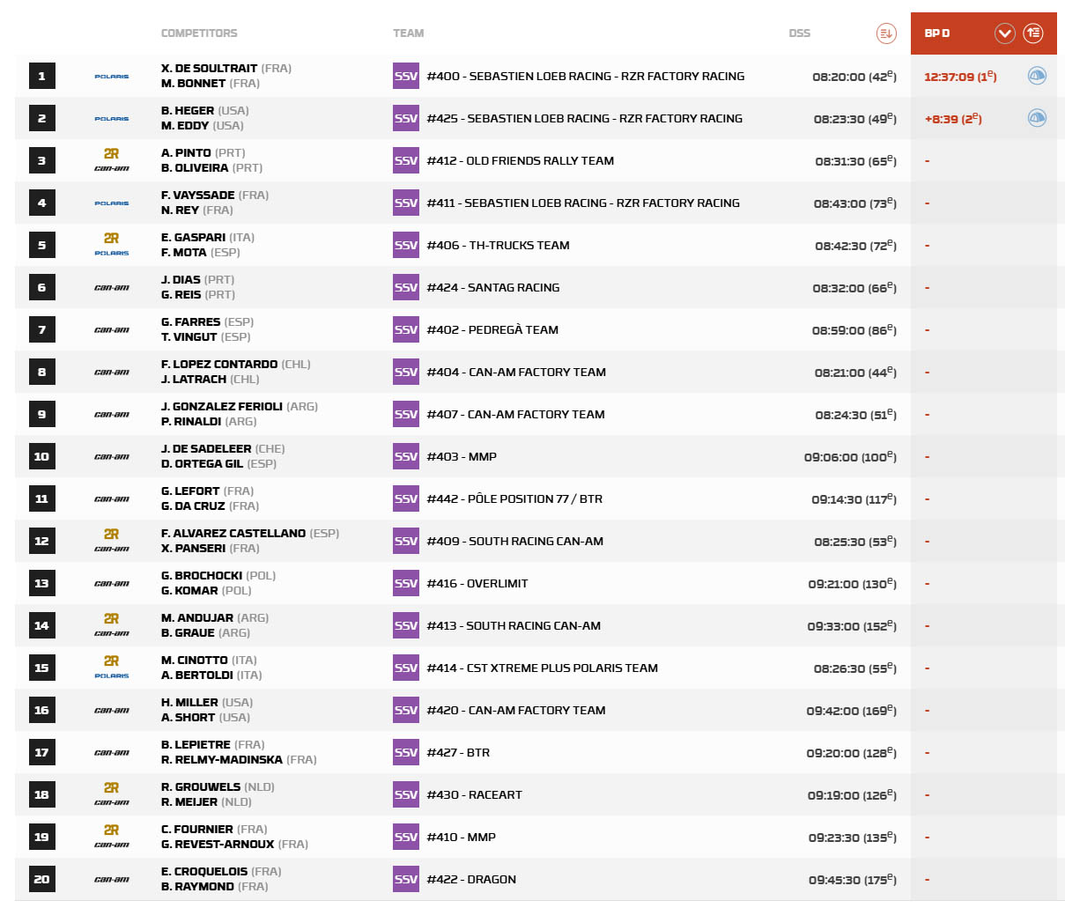
Task: Click team #420 - CAN-AM FACTORY TEAM
Action: click(516, 710)
